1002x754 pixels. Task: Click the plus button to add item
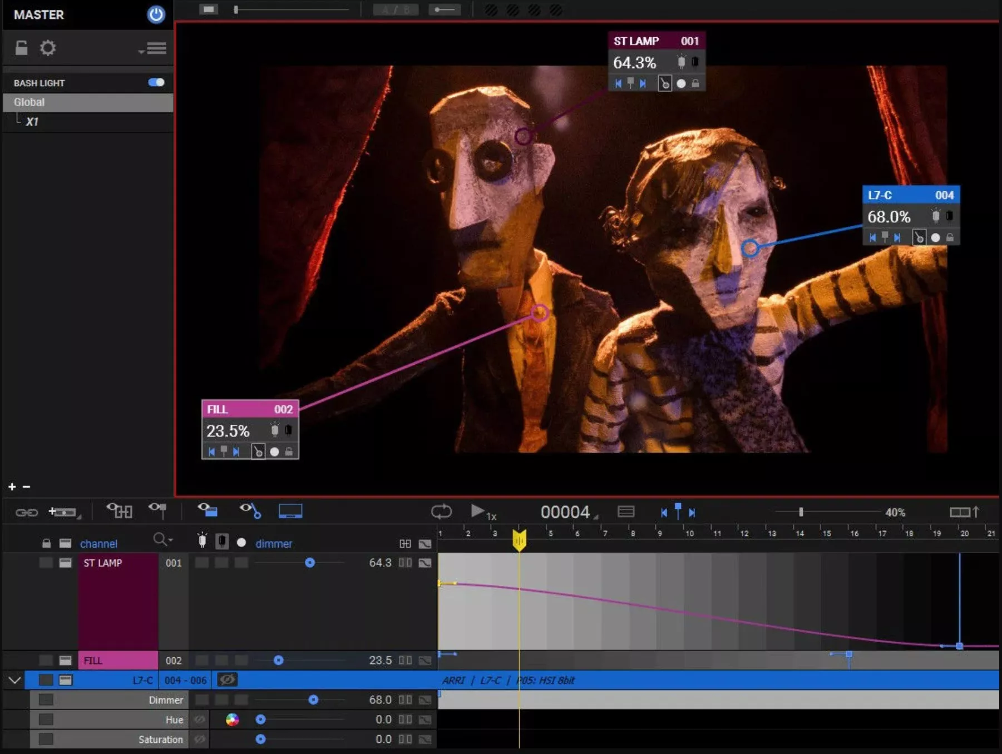(12, 487)
